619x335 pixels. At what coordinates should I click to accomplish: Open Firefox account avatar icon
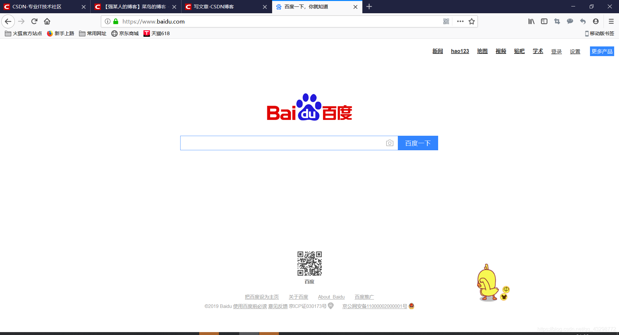point(596,22)
